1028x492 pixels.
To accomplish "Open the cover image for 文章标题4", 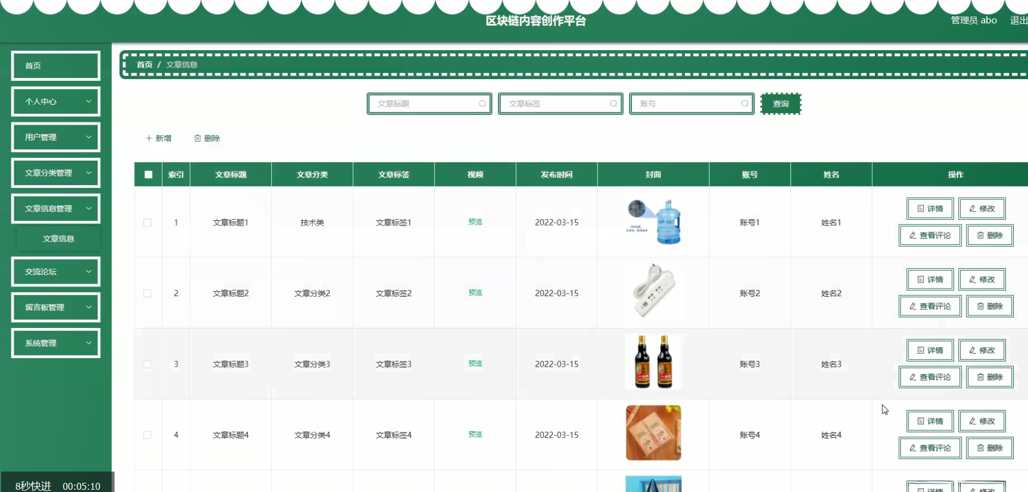I will click(654, 433).
